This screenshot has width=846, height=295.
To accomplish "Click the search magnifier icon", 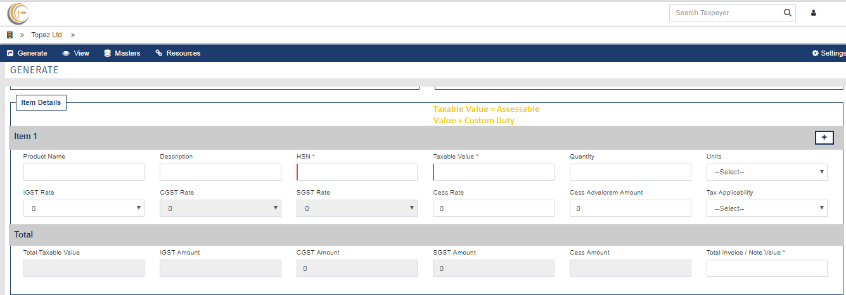I will pos(788,13).
